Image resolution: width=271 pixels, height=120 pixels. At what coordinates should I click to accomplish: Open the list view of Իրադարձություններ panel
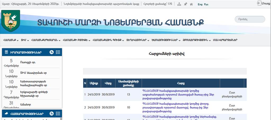(x=58, y=52)
